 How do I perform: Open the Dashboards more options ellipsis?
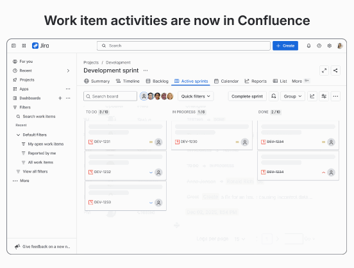point(68,98)
